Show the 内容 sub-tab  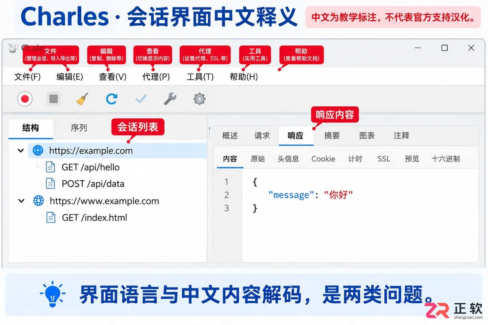(230, 159)
